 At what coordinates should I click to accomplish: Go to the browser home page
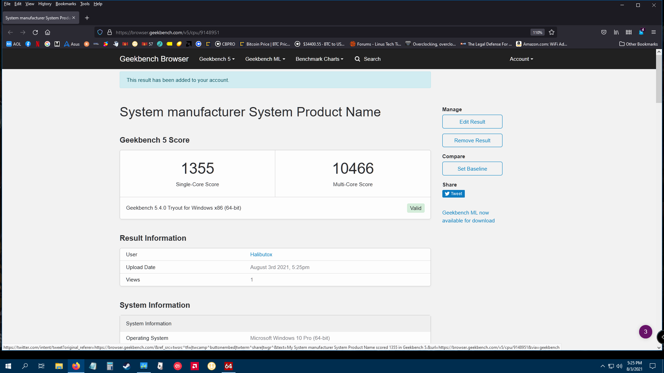click(x=47, y=32)
